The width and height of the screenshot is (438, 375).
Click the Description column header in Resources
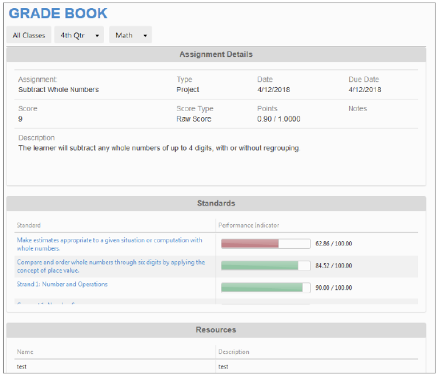pyautogui.click(x=234, y=352)
